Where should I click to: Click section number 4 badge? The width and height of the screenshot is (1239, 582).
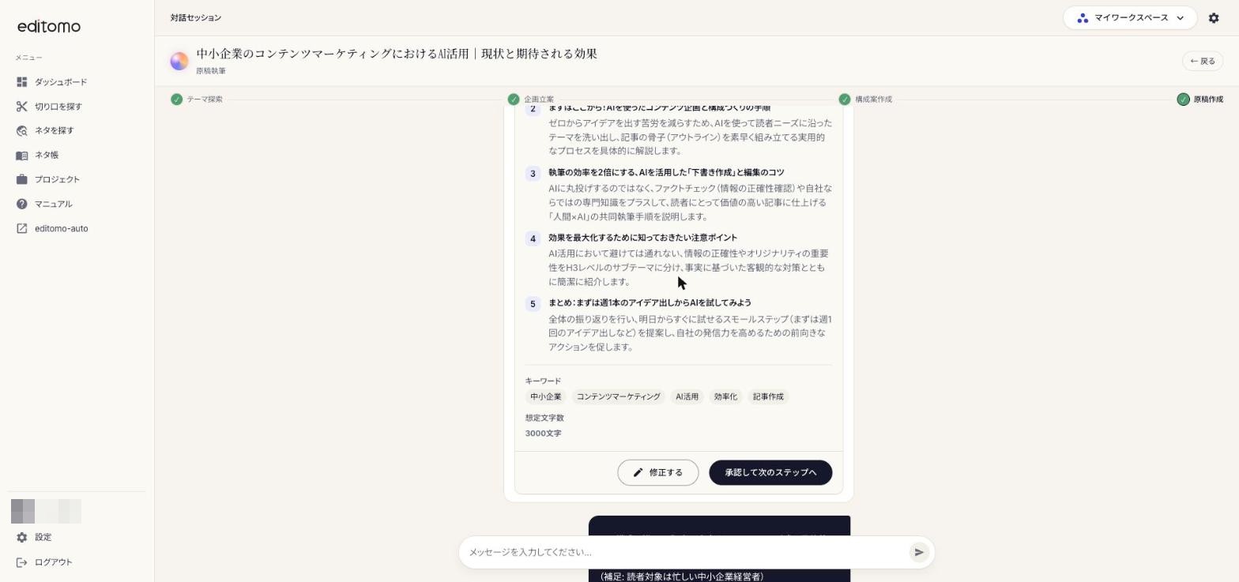533,238
